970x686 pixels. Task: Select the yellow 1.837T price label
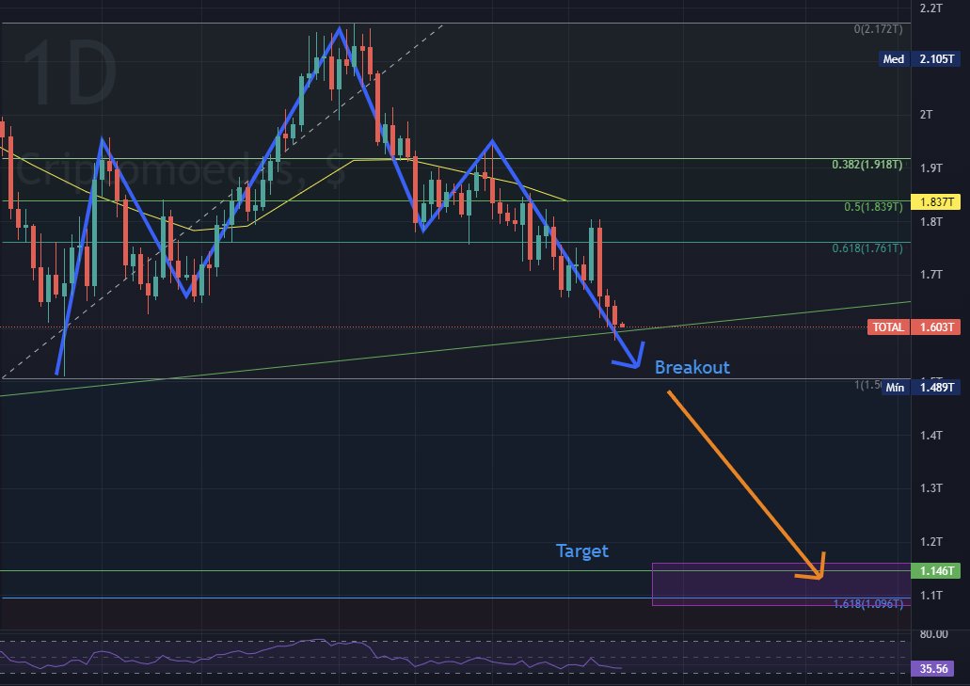tap(935, 201)
